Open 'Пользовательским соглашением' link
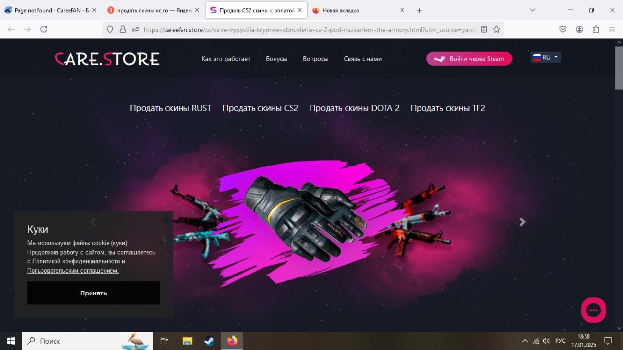Viewport: 623px width, 350px height. (x=73, y=270)
